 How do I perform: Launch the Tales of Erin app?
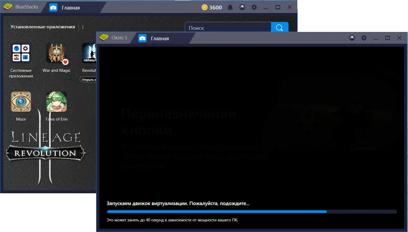pos(57,102)
